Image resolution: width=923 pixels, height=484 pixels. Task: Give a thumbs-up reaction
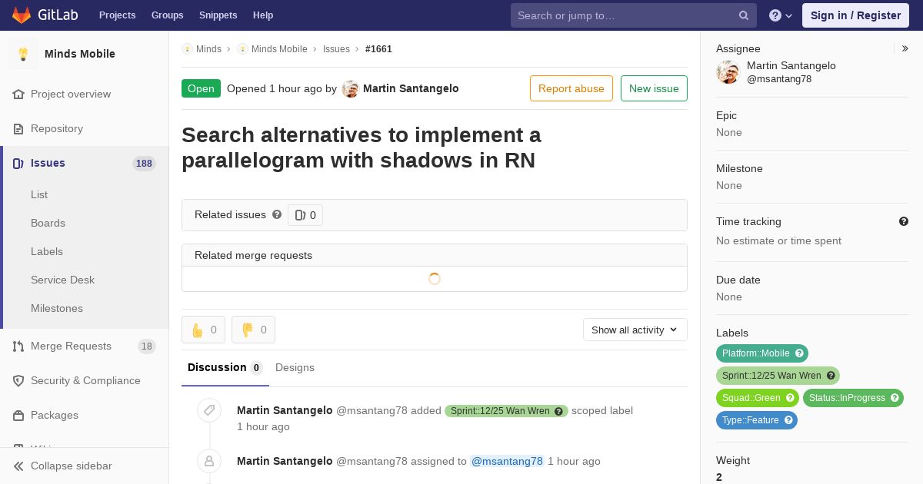point(203,330)
